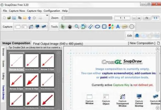Open the Capture Key menu
Screen dimensions: 161x110
34,11
